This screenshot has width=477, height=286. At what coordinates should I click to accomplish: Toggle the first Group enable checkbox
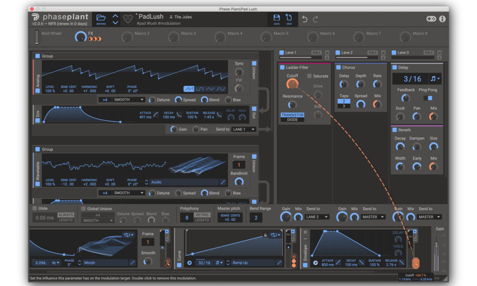38,56
